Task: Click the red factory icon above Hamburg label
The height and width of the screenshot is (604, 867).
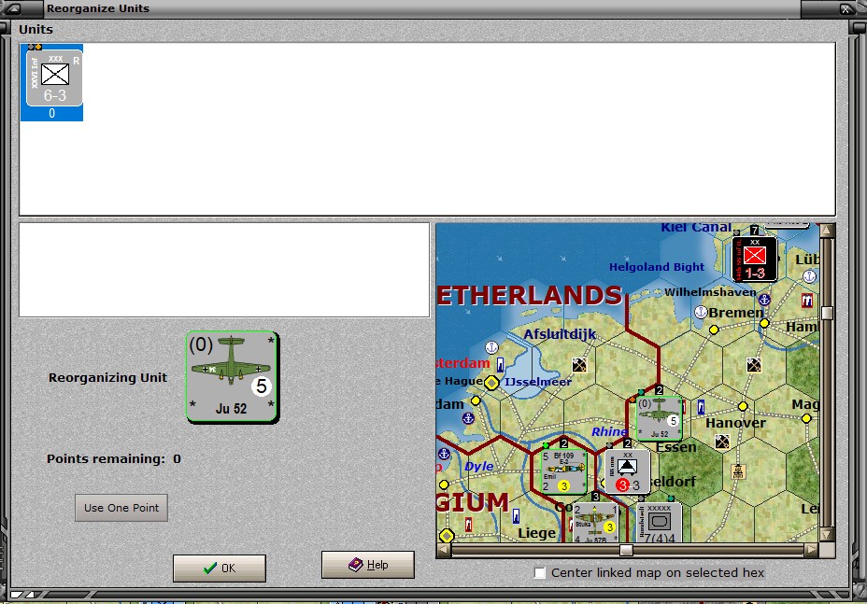Action: [806, 301]
